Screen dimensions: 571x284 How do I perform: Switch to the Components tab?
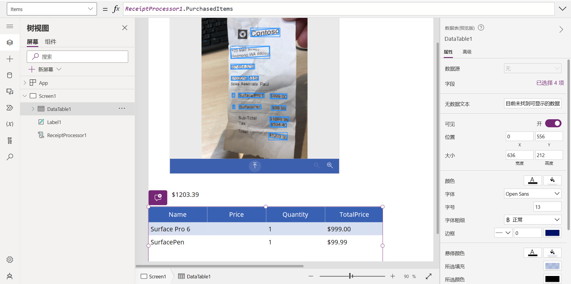click(x=51, y=42)
